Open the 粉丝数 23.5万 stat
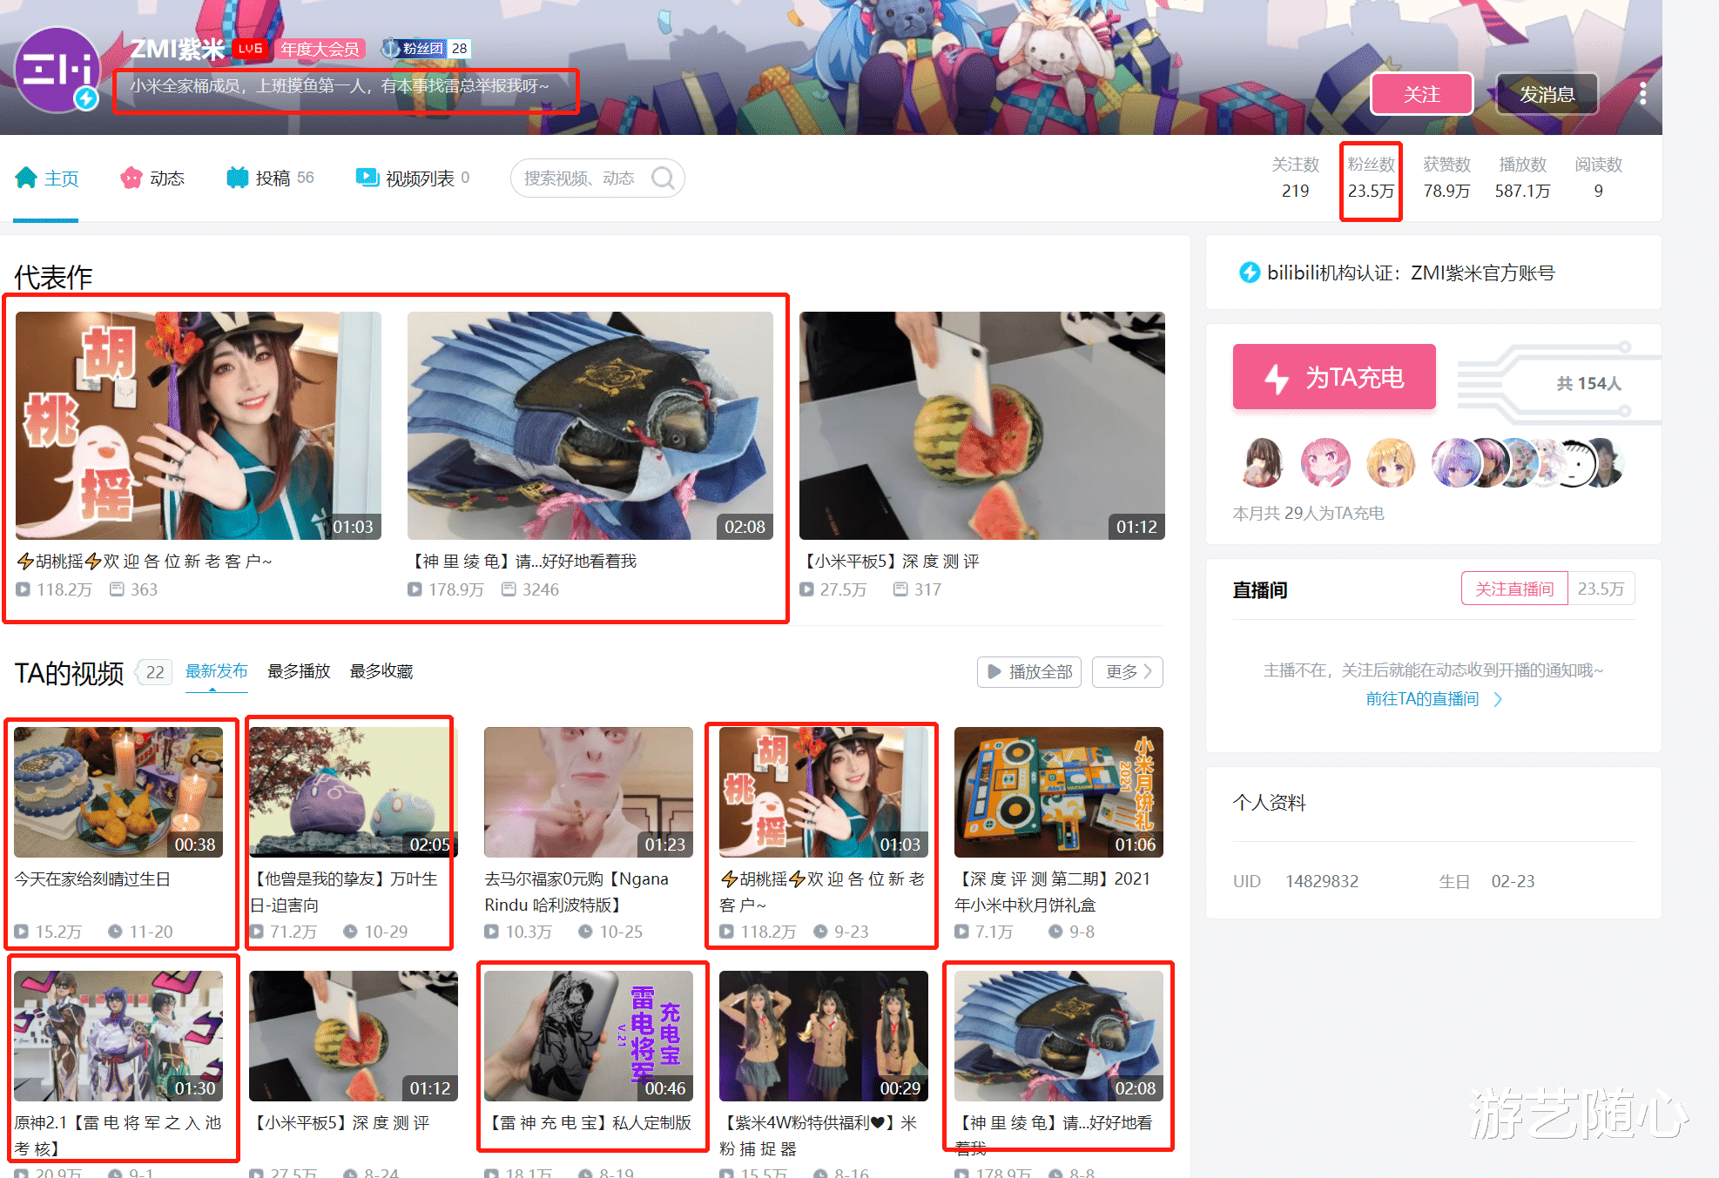Viewport: 1719px width, 1178px height. pyautogui.click(x=1371, y=178)
